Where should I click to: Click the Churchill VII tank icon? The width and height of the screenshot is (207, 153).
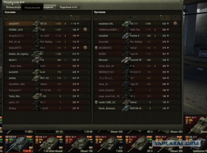[126, 60]
